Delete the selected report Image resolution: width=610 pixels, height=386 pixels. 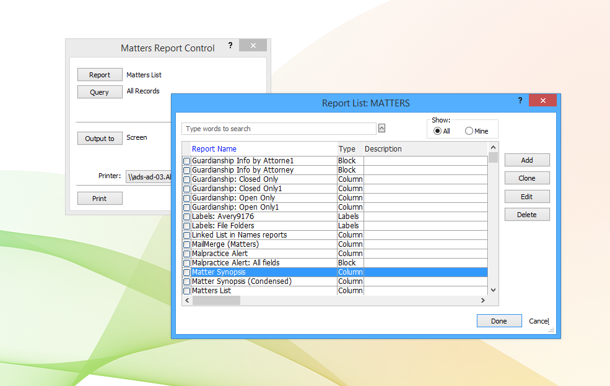point(526,214)
